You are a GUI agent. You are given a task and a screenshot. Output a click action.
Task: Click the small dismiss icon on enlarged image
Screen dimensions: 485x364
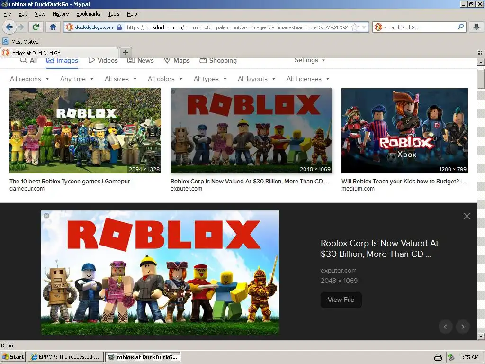point(46,216)
